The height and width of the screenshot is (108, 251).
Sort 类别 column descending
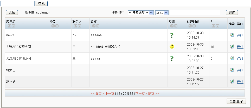[x=57, y=26]
